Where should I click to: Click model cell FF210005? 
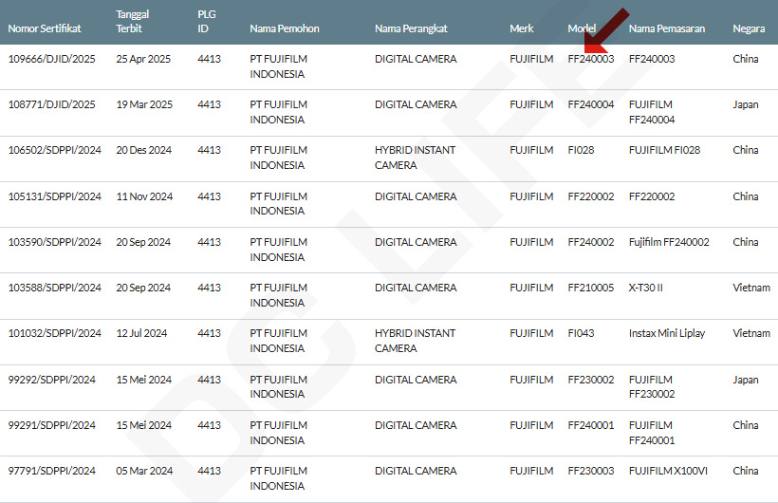(x=591, y=288)
